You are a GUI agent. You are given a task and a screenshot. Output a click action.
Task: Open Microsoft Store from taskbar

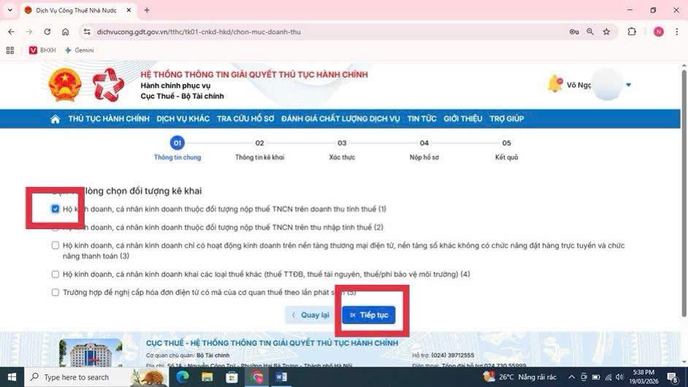click(x=232, y=377)
